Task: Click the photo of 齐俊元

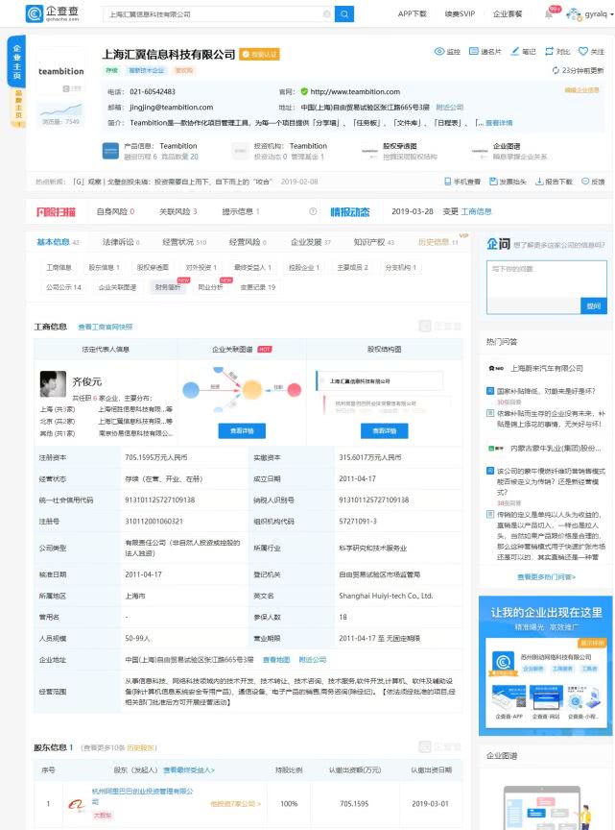Action: pyautogui.click(x=53, y=383)
